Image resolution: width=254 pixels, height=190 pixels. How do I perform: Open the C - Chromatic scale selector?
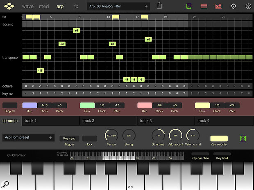pos(16,155)
